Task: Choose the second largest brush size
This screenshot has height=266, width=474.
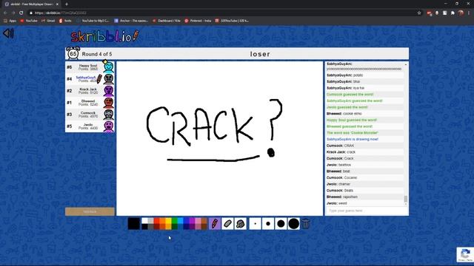Action: click(281, 224)
